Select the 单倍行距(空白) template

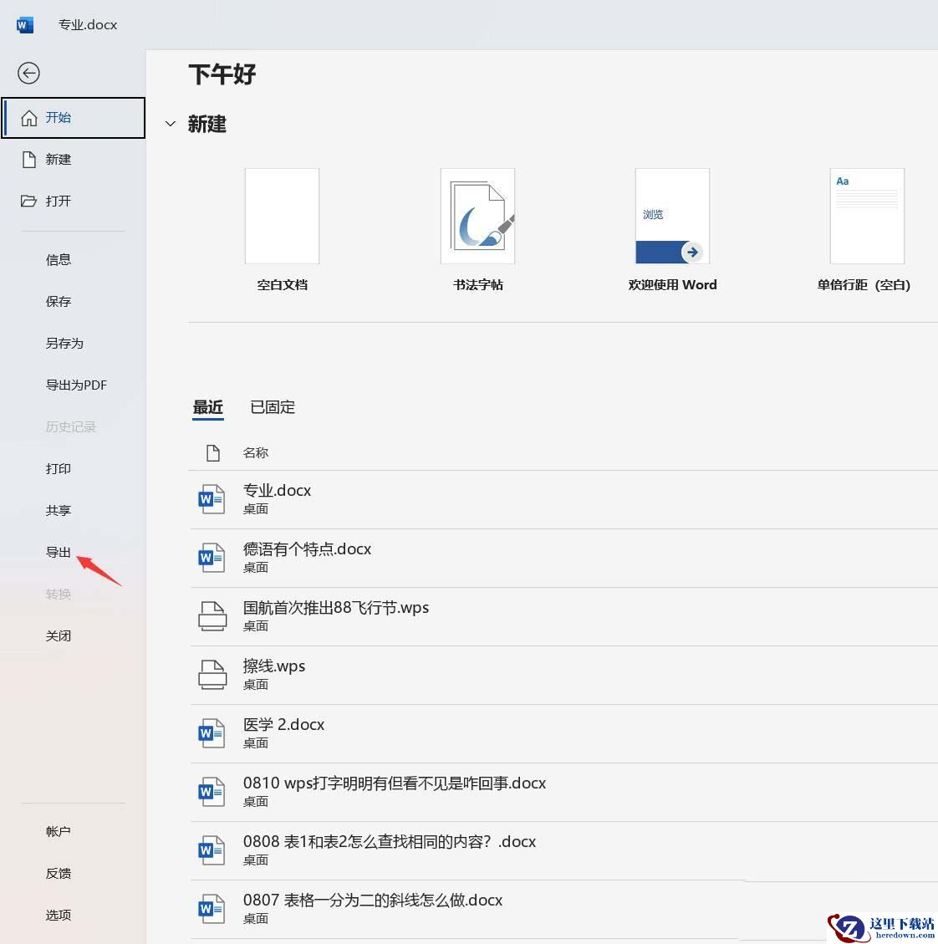(x=867, y=216)
